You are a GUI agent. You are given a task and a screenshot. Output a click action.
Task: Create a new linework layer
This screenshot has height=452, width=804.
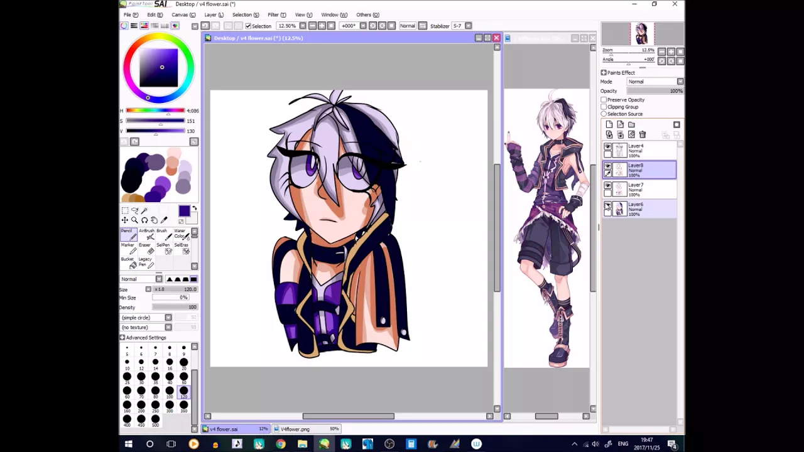coord(620,124)
